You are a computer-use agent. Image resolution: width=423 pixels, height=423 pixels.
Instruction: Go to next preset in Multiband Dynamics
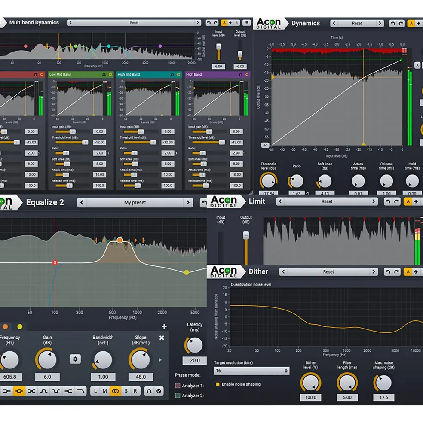click(x=198, y=23)
